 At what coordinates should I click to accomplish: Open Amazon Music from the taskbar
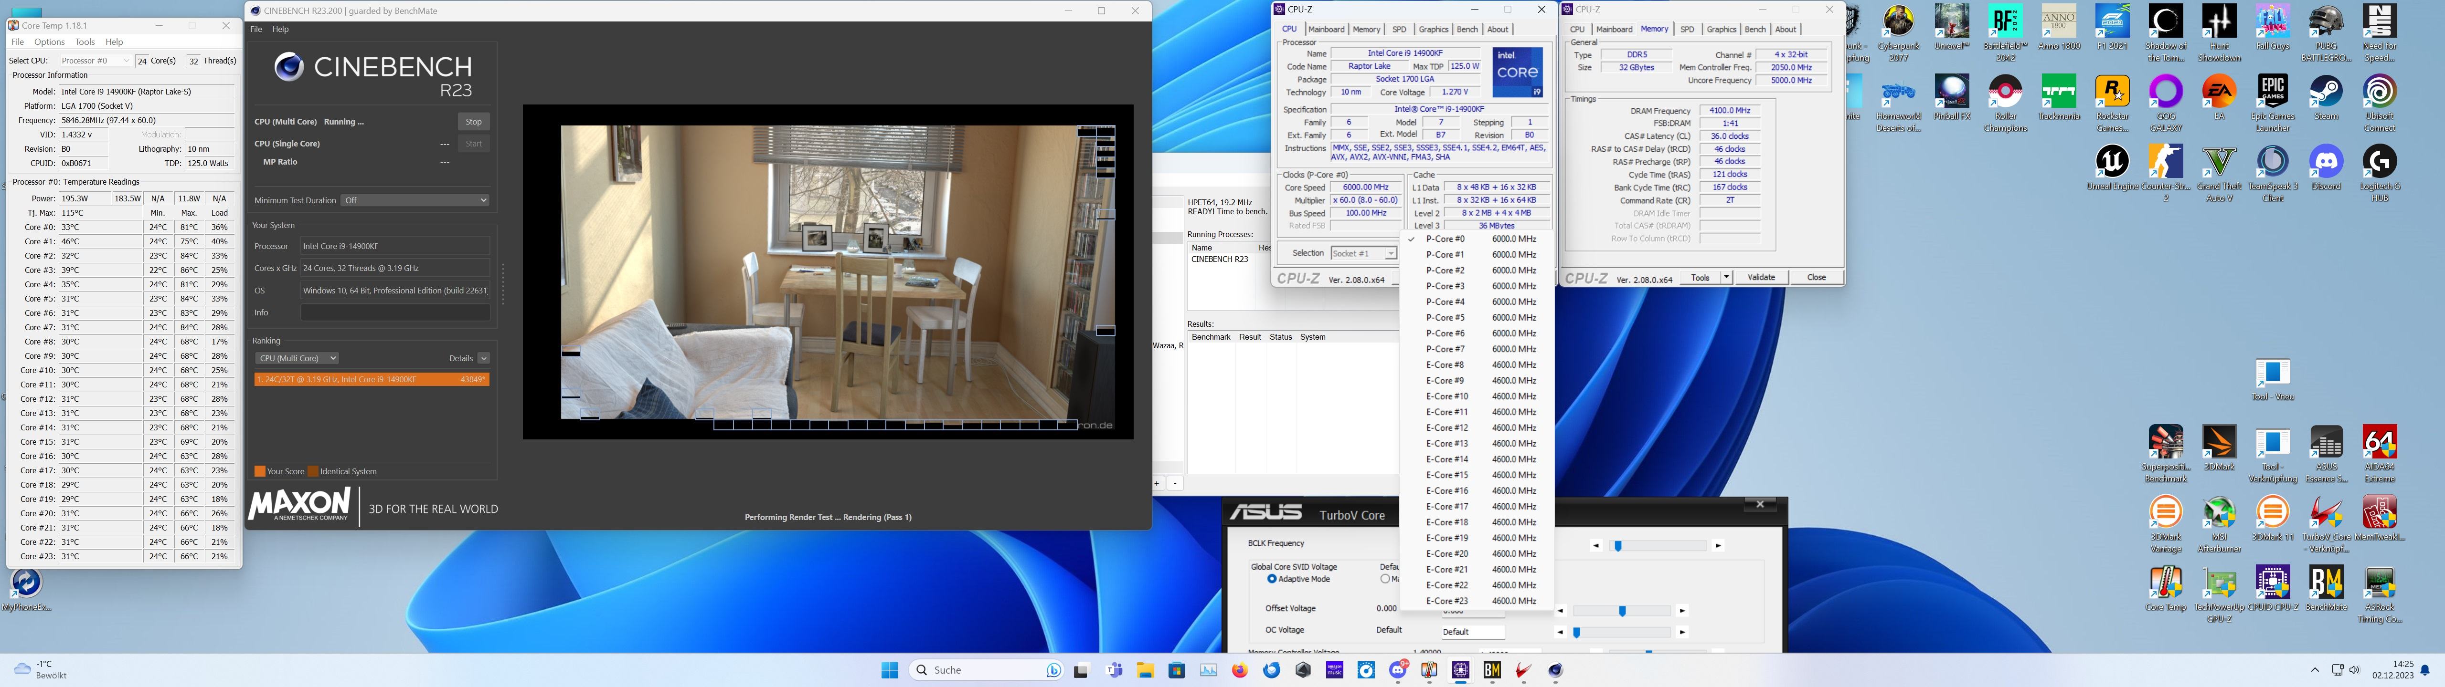[x=1335, y=670]
